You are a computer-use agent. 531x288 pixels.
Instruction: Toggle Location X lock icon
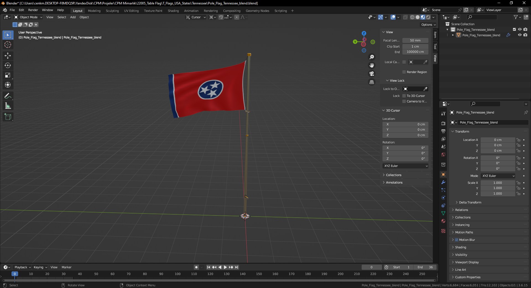518,140
